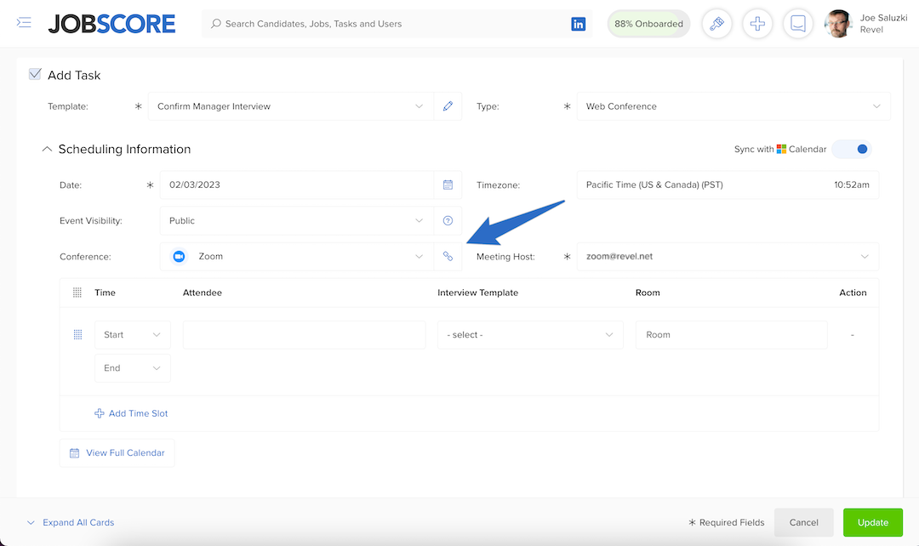Click the Add Time Slot plus icon
This screenshot has height=546, width=919.
(100, 413)
